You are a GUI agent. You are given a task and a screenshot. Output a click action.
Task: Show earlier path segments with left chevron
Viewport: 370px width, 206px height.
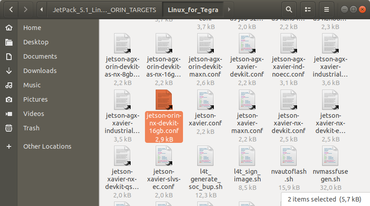(x=42, y=9)
